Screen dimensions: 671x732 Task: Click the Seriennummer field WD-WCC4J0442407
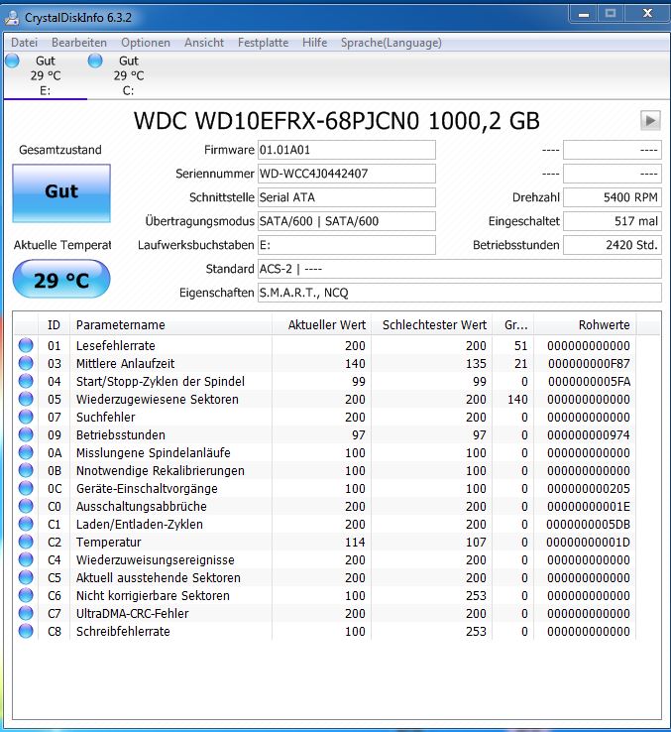point(347,174)
